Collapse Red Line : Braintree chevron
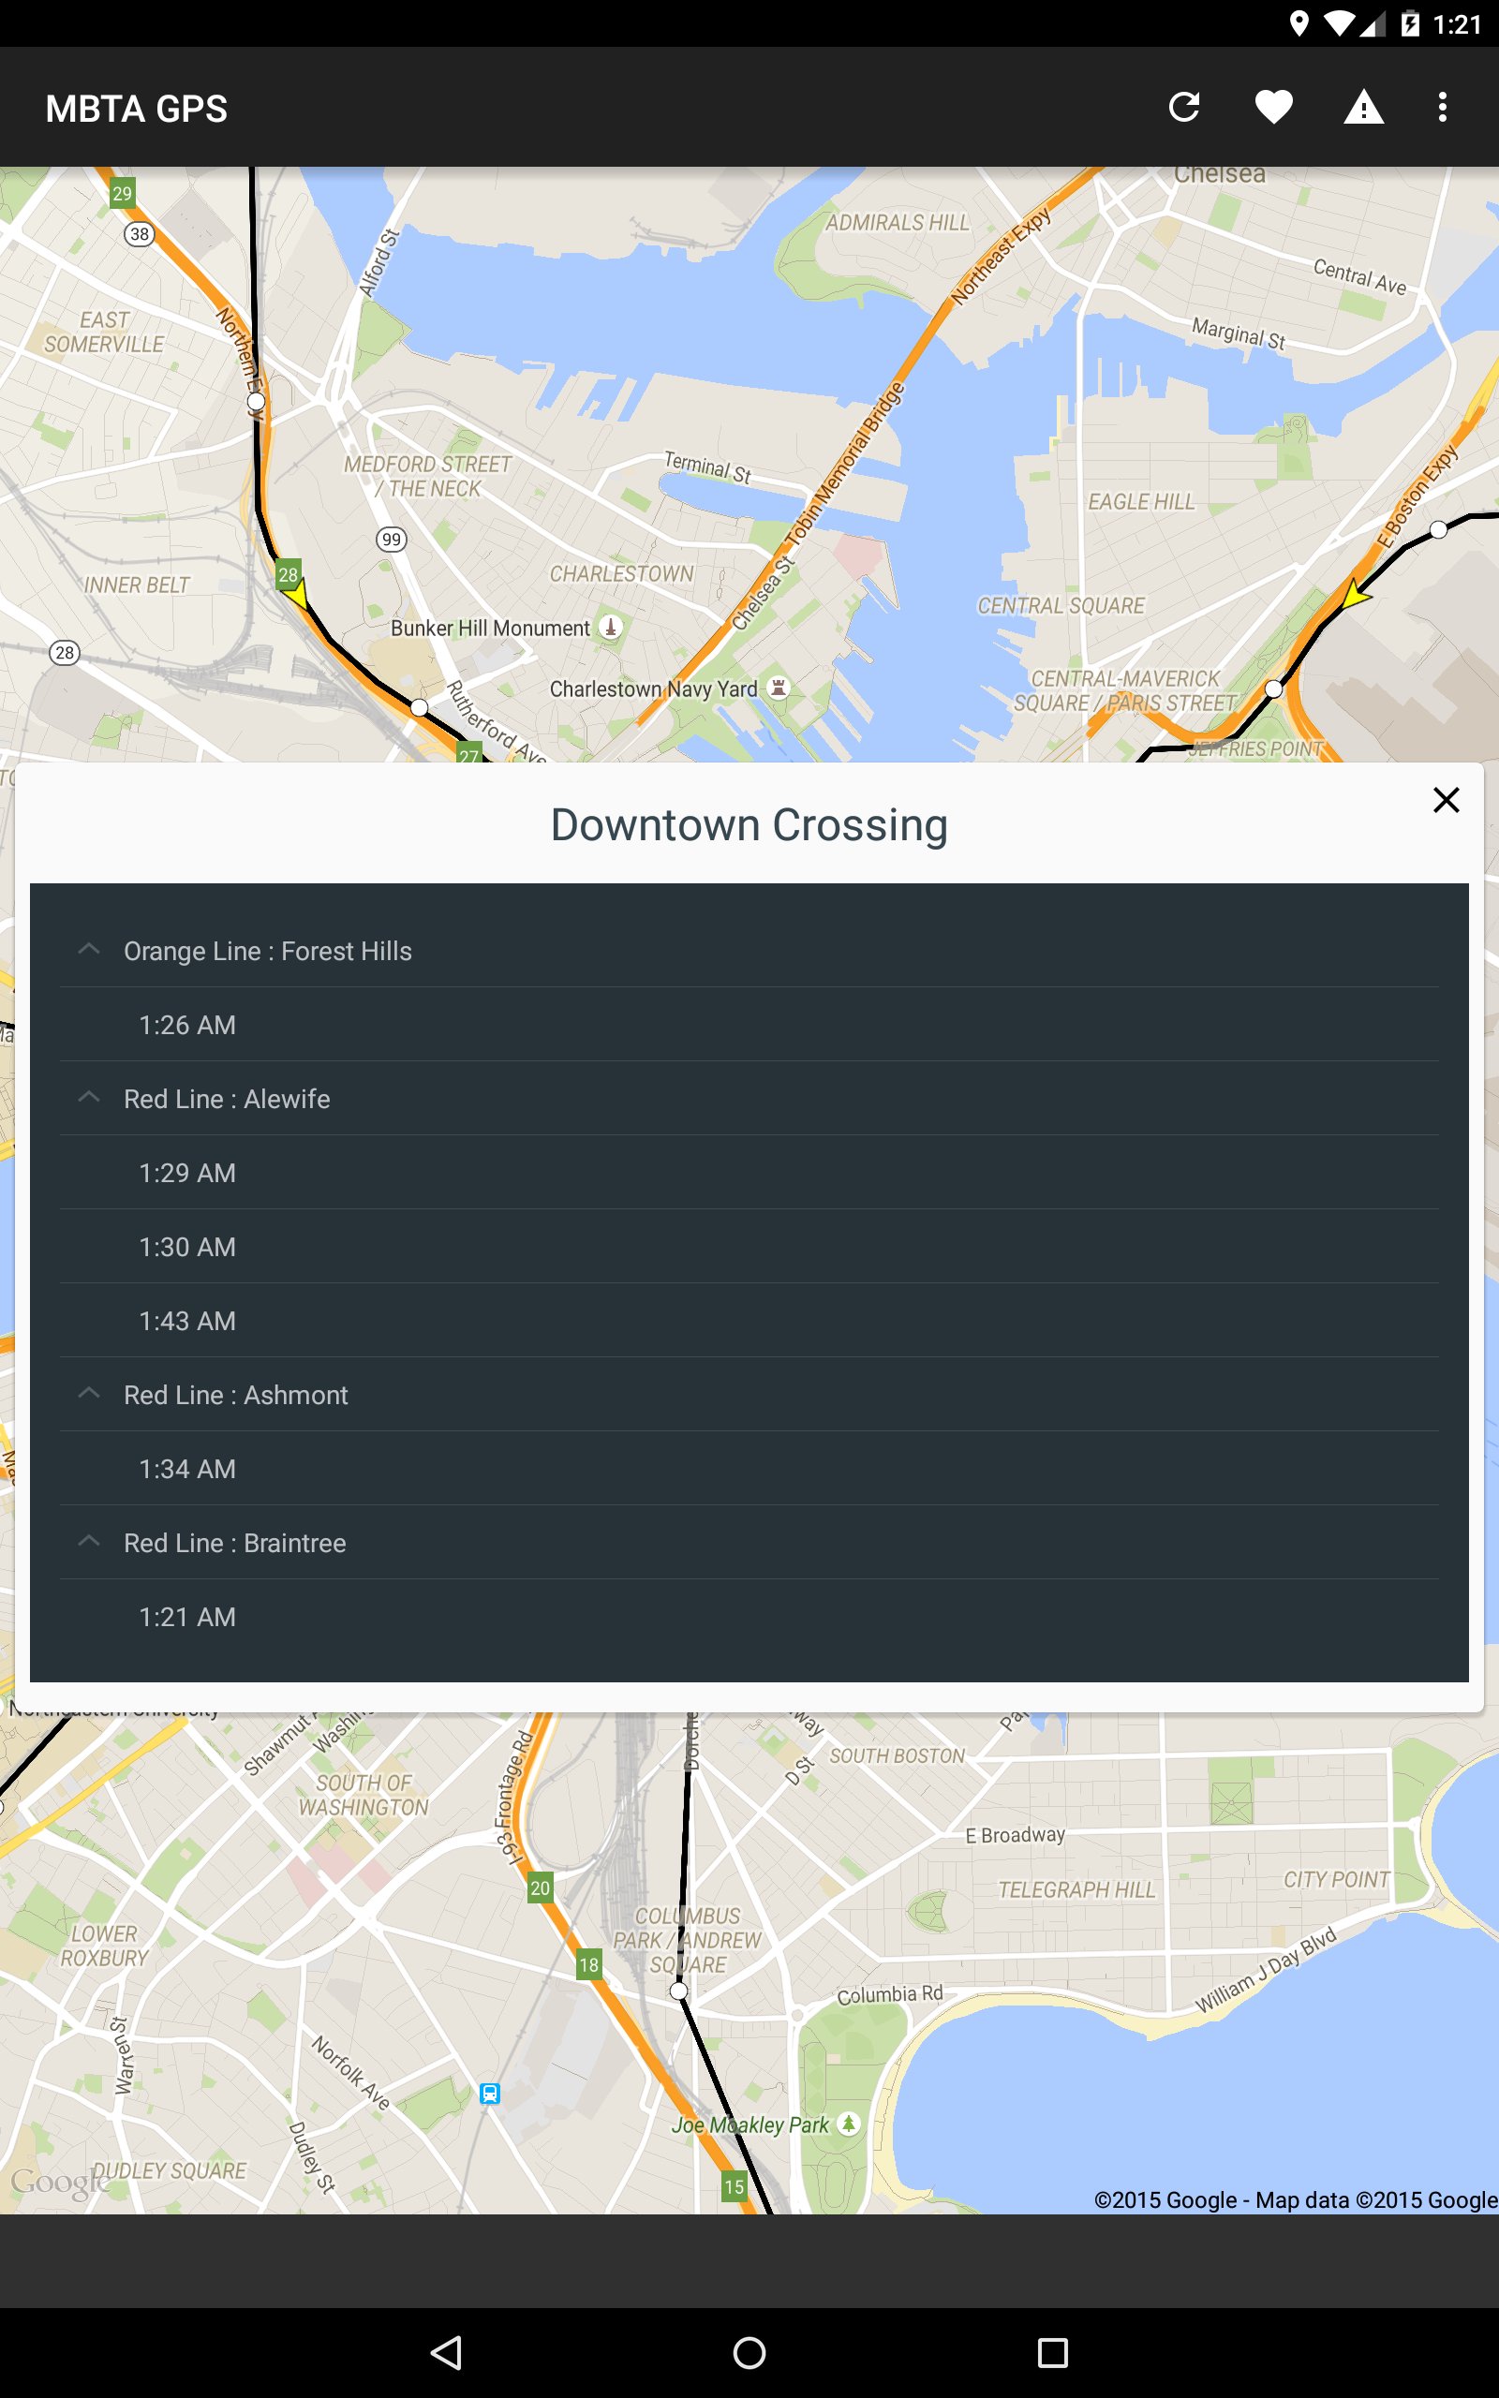This screenshot has width=1499, height=2398. click(x=89, y=1542)
